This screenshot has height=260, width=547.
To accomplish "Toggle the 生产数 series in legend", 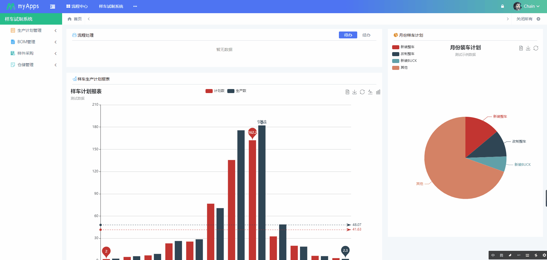I will tap(237, 91).
